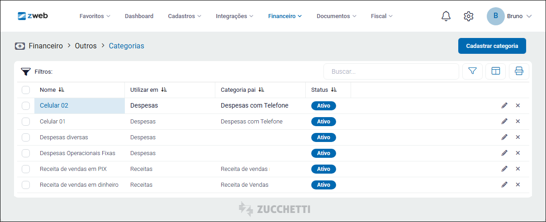Screen dimensions: 546x222
Task: Open the Fiscal menu
Action: (381, 16)
